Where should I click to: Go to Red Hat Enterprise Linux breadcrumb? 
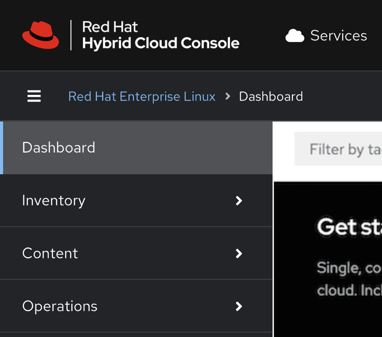click(142, 96)
